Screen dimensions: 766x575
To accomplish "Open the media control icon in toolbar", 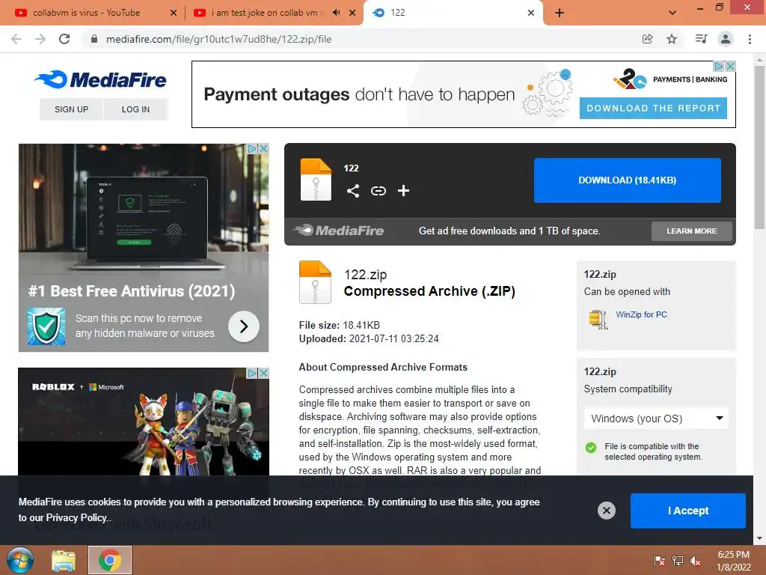I will (701, 39).
